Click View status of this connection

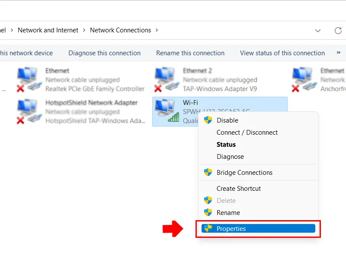point(282,53)
